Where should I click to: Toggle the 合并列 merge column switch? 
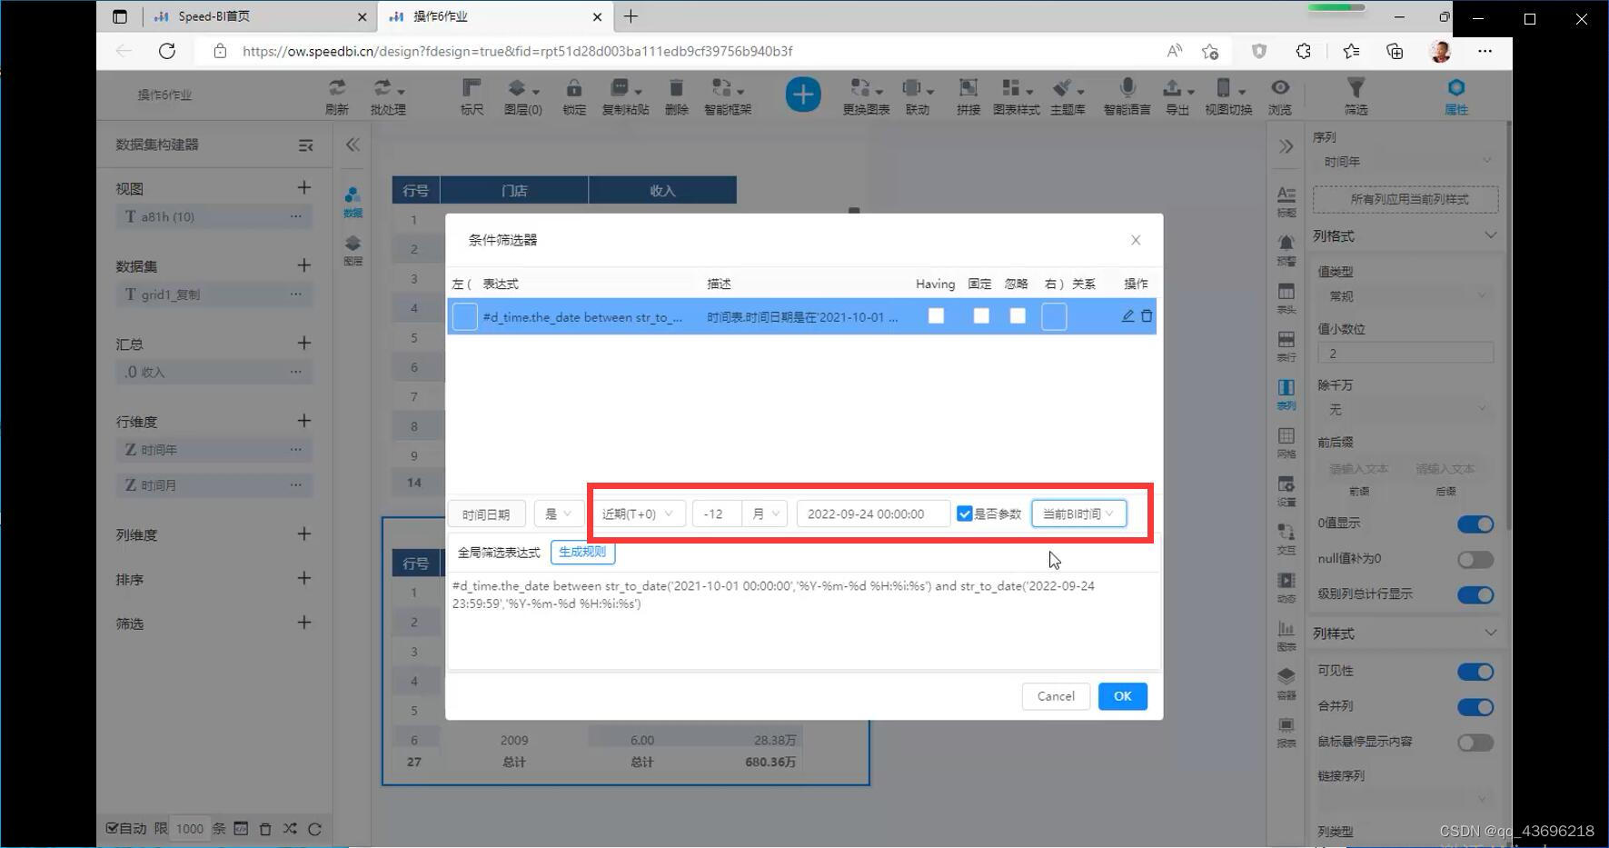click(1475, 707)
